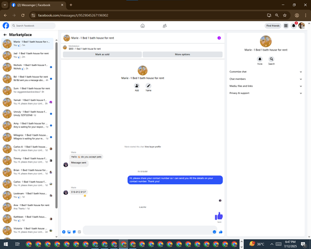The height and width of the screenshot is (249, 311).
Task: Open Amy conversation in list
Action: pos(27,125)
